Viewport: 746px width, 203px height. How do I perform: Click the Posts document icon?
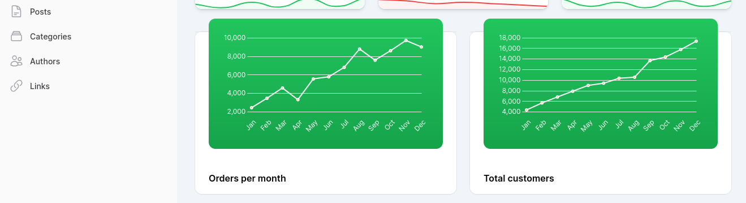[x=16, y=11]
